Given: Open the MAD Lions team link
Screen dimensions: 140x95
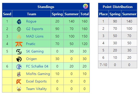Looking at the screenshot, I should click(x=35, y=36).
